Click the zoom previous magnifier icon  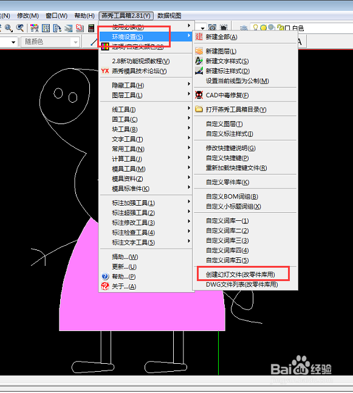pyautogui.click(x=20, y=28)
